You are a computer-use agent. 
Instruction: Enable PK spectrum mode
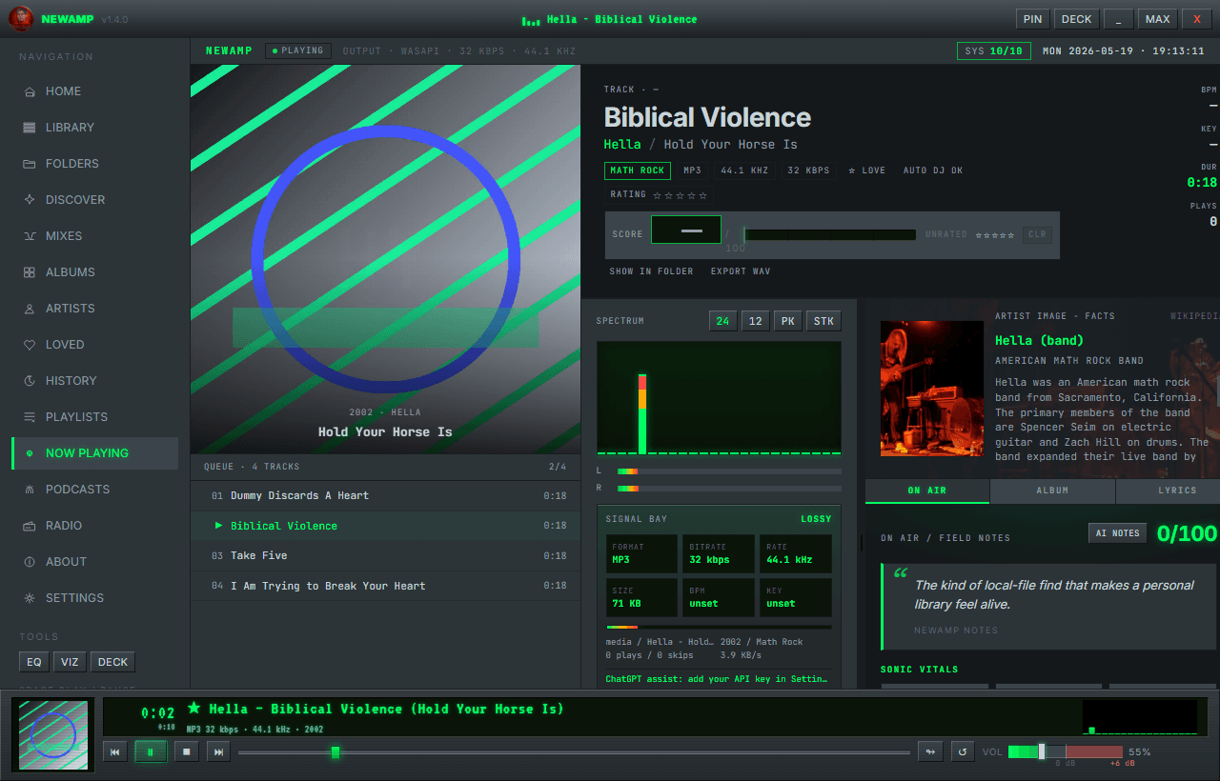click(788, 321)
